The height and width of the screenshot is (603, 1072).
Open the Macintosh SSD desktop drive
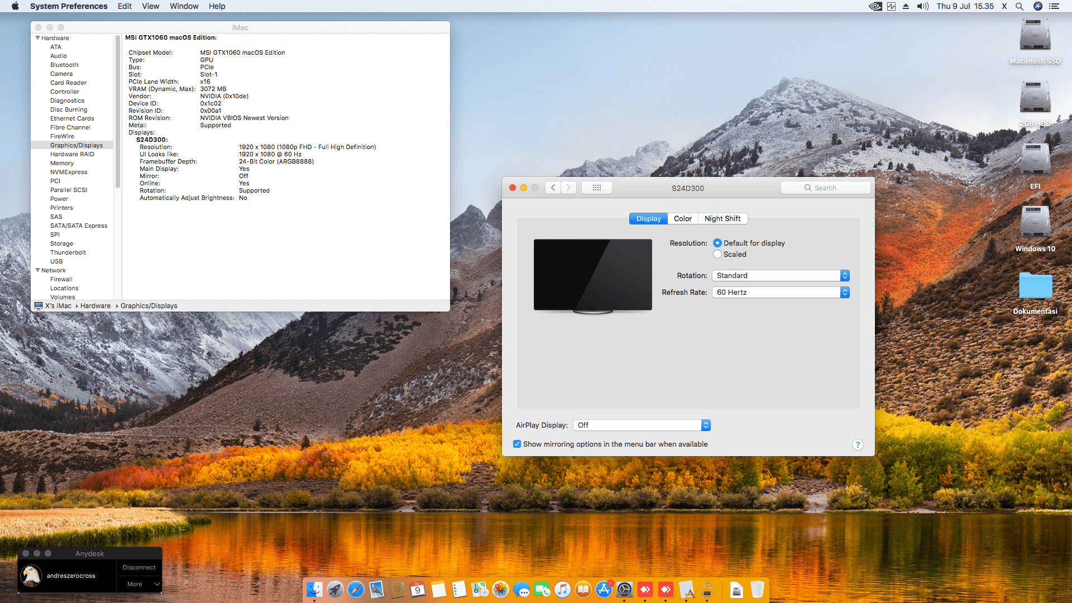[1035, 42]
